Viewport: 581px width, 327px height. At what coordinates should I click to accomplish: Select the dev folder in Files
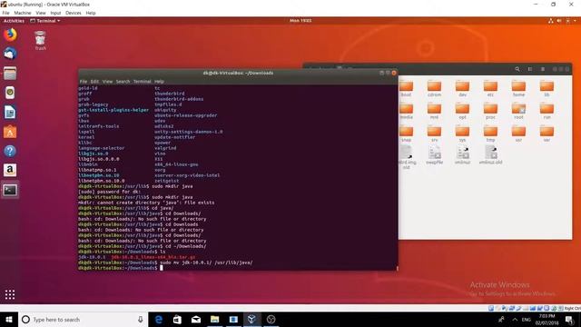pyautogui.click(x=462, y=89)
